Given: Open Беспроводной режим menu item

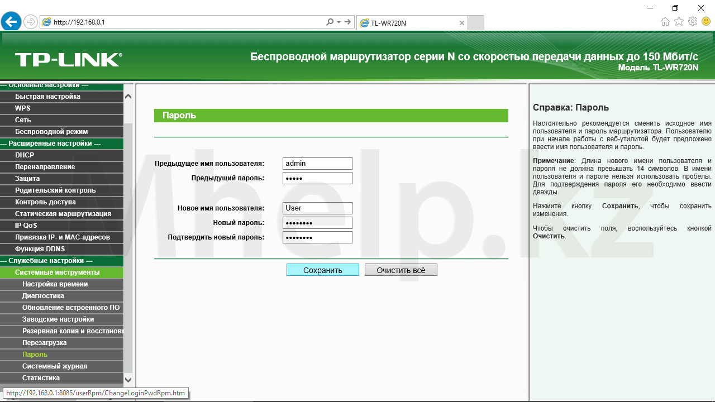Looking at the screenshot, I should pos(61,132).
